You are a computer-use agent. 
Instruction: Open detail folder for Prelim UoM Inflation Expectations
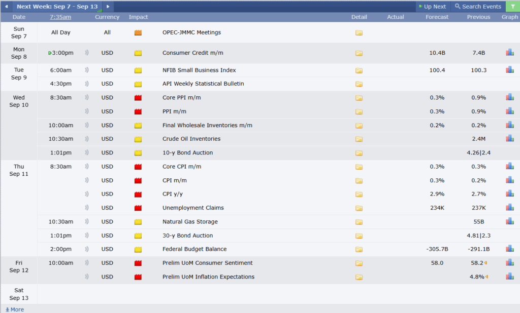pos(359,277)
